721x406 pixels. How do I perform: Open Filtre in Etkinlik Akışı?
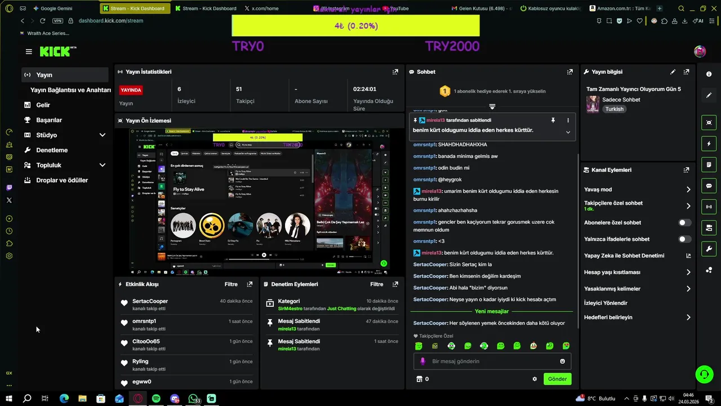point(231,284)
